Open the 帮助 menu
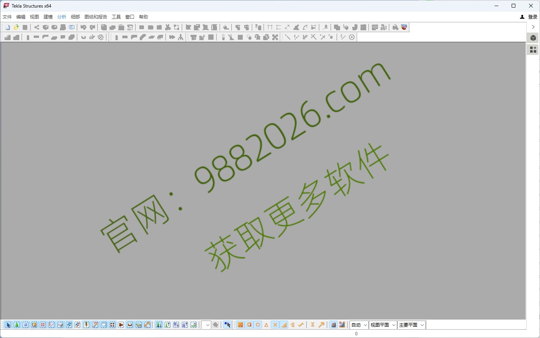This screenshot has width=540, height=338. 144,17
